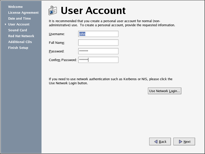Click the Back button
The width and height of the screenshot is (205, 154).
(x=160, y=142)
